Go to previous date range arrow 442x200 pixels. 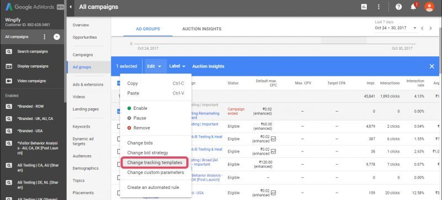point(422,28)
